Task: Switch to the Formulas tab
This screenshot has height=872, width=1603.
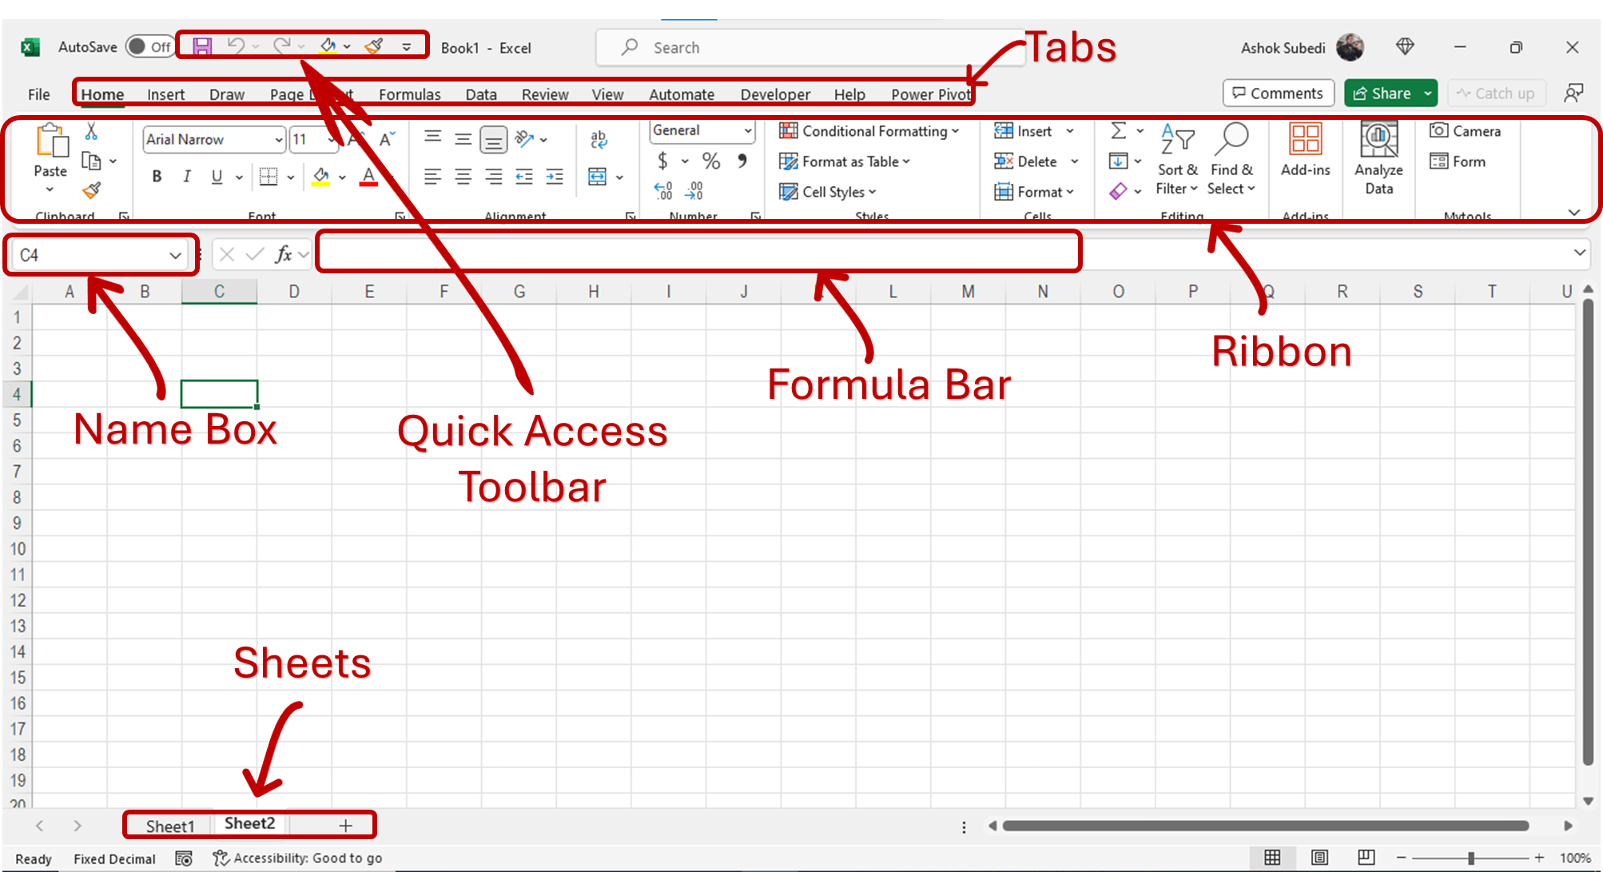Action: click(x=409, y=94)
